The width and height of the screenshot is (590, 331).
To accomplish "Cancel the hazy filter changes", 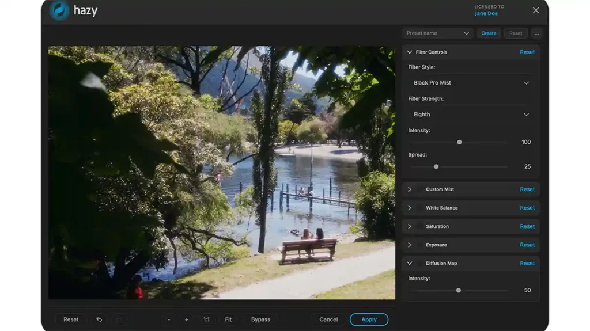I will point(328,319).
